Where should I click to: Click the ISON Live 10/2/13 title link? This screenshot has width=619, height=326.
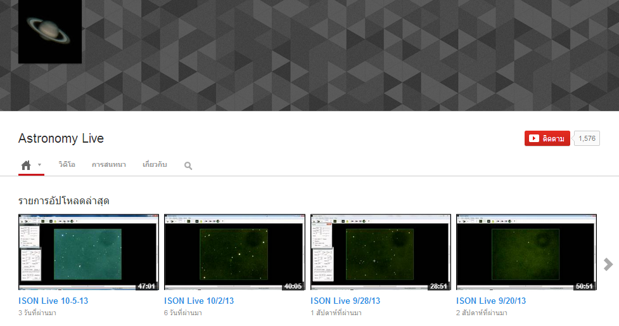click(x=199, y=301)
